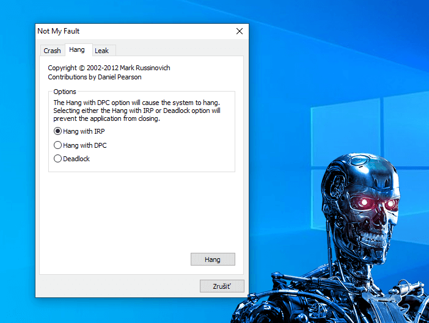Click the Contributions by Daniel Pearson line

(x=96, y=78)
